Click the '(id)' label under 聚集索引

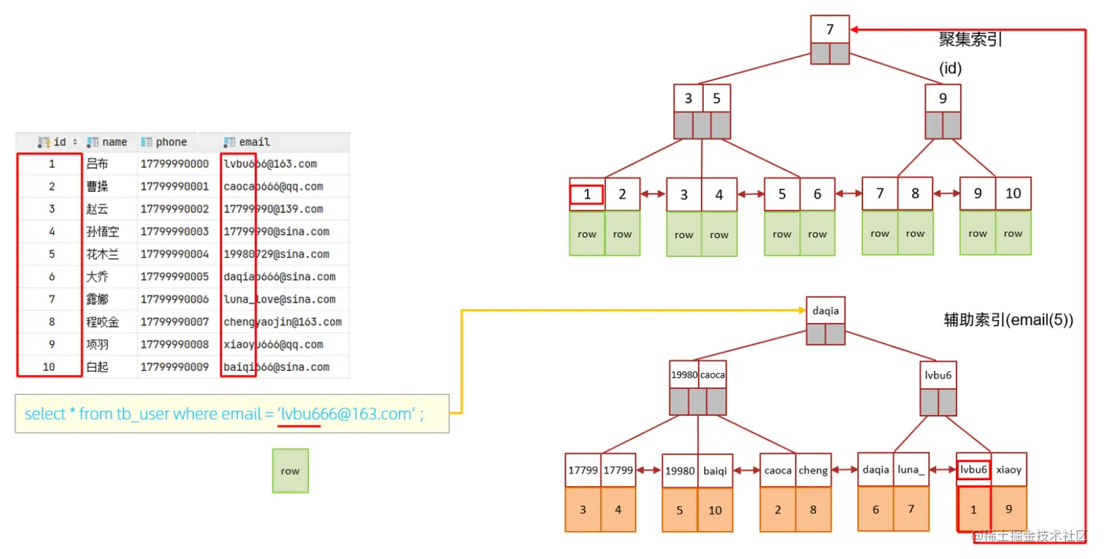click(951, 69)
